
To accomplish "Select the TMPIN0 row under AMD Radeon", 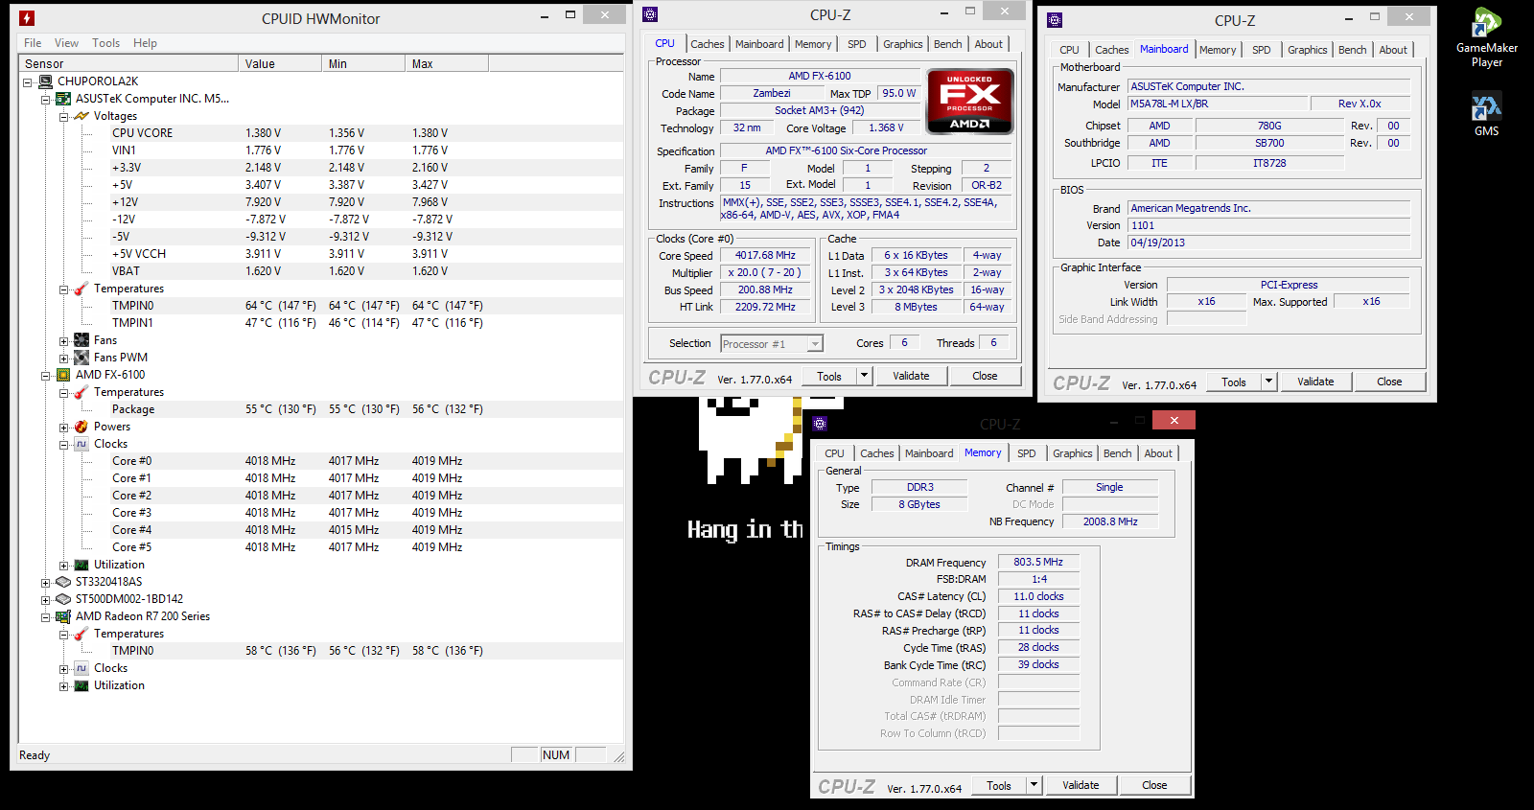I will [x=321, y=651].
